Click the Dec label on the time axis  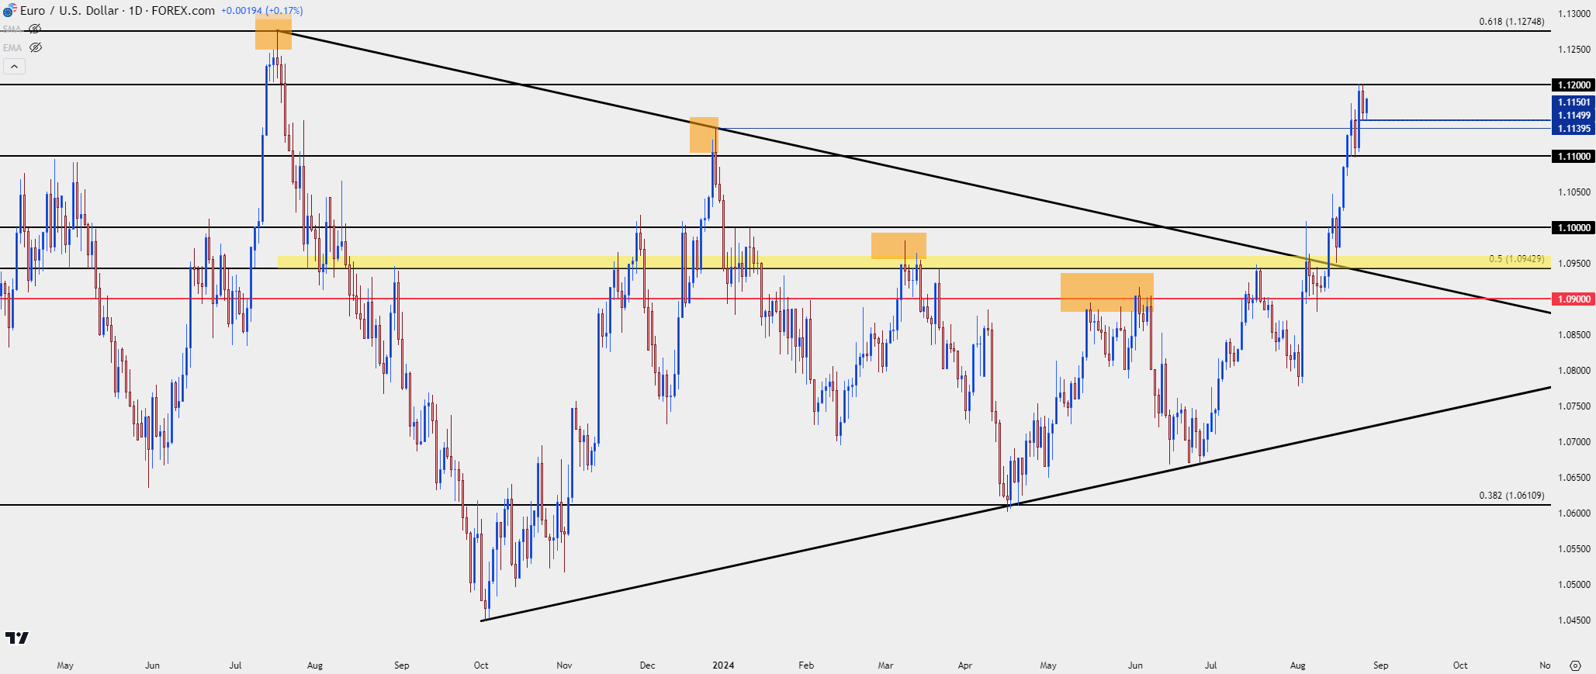(647, 665)
